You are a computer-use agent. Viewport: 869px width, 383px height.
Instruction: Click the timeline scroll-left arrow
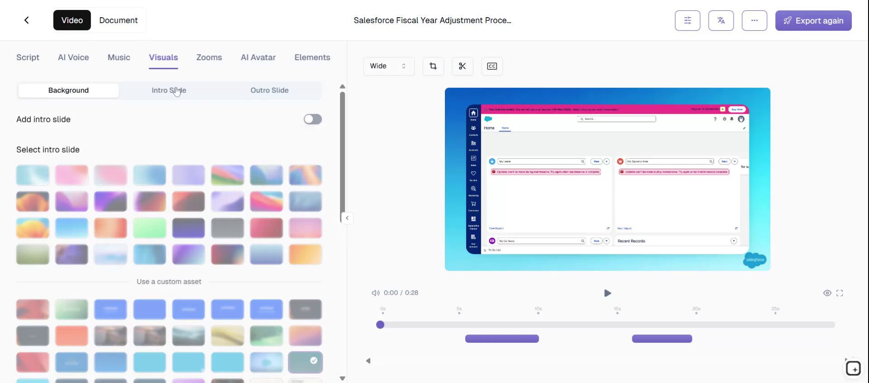[368, 361]
